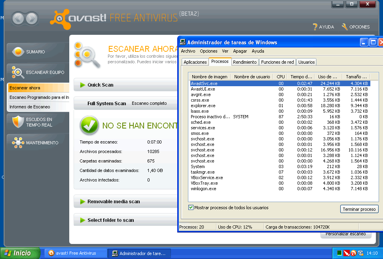The height and width of the screenshot is (259, 383).
Task: Switch to the Rendimiento tab
Action: (245, 62)
